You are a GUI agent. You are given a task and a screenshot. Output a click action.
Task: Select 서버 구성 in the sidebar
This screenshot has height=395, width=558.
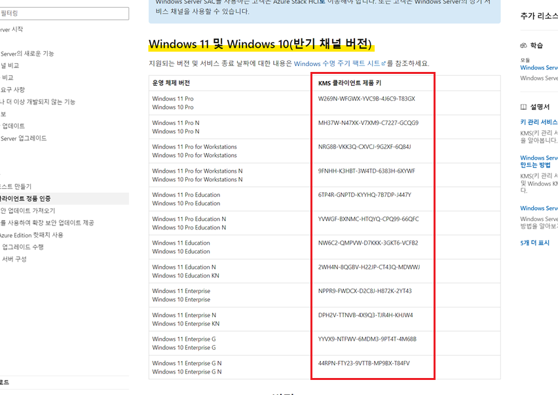[x=14, y=259]
